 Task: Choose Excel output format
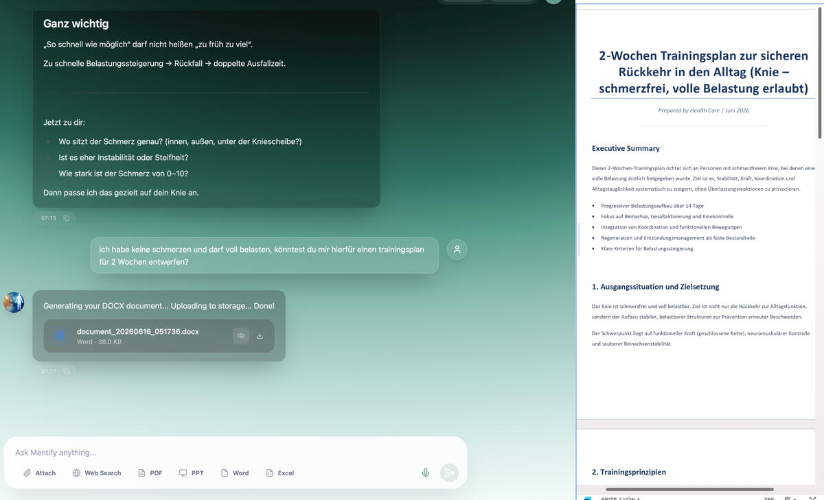tap(280, 473)
